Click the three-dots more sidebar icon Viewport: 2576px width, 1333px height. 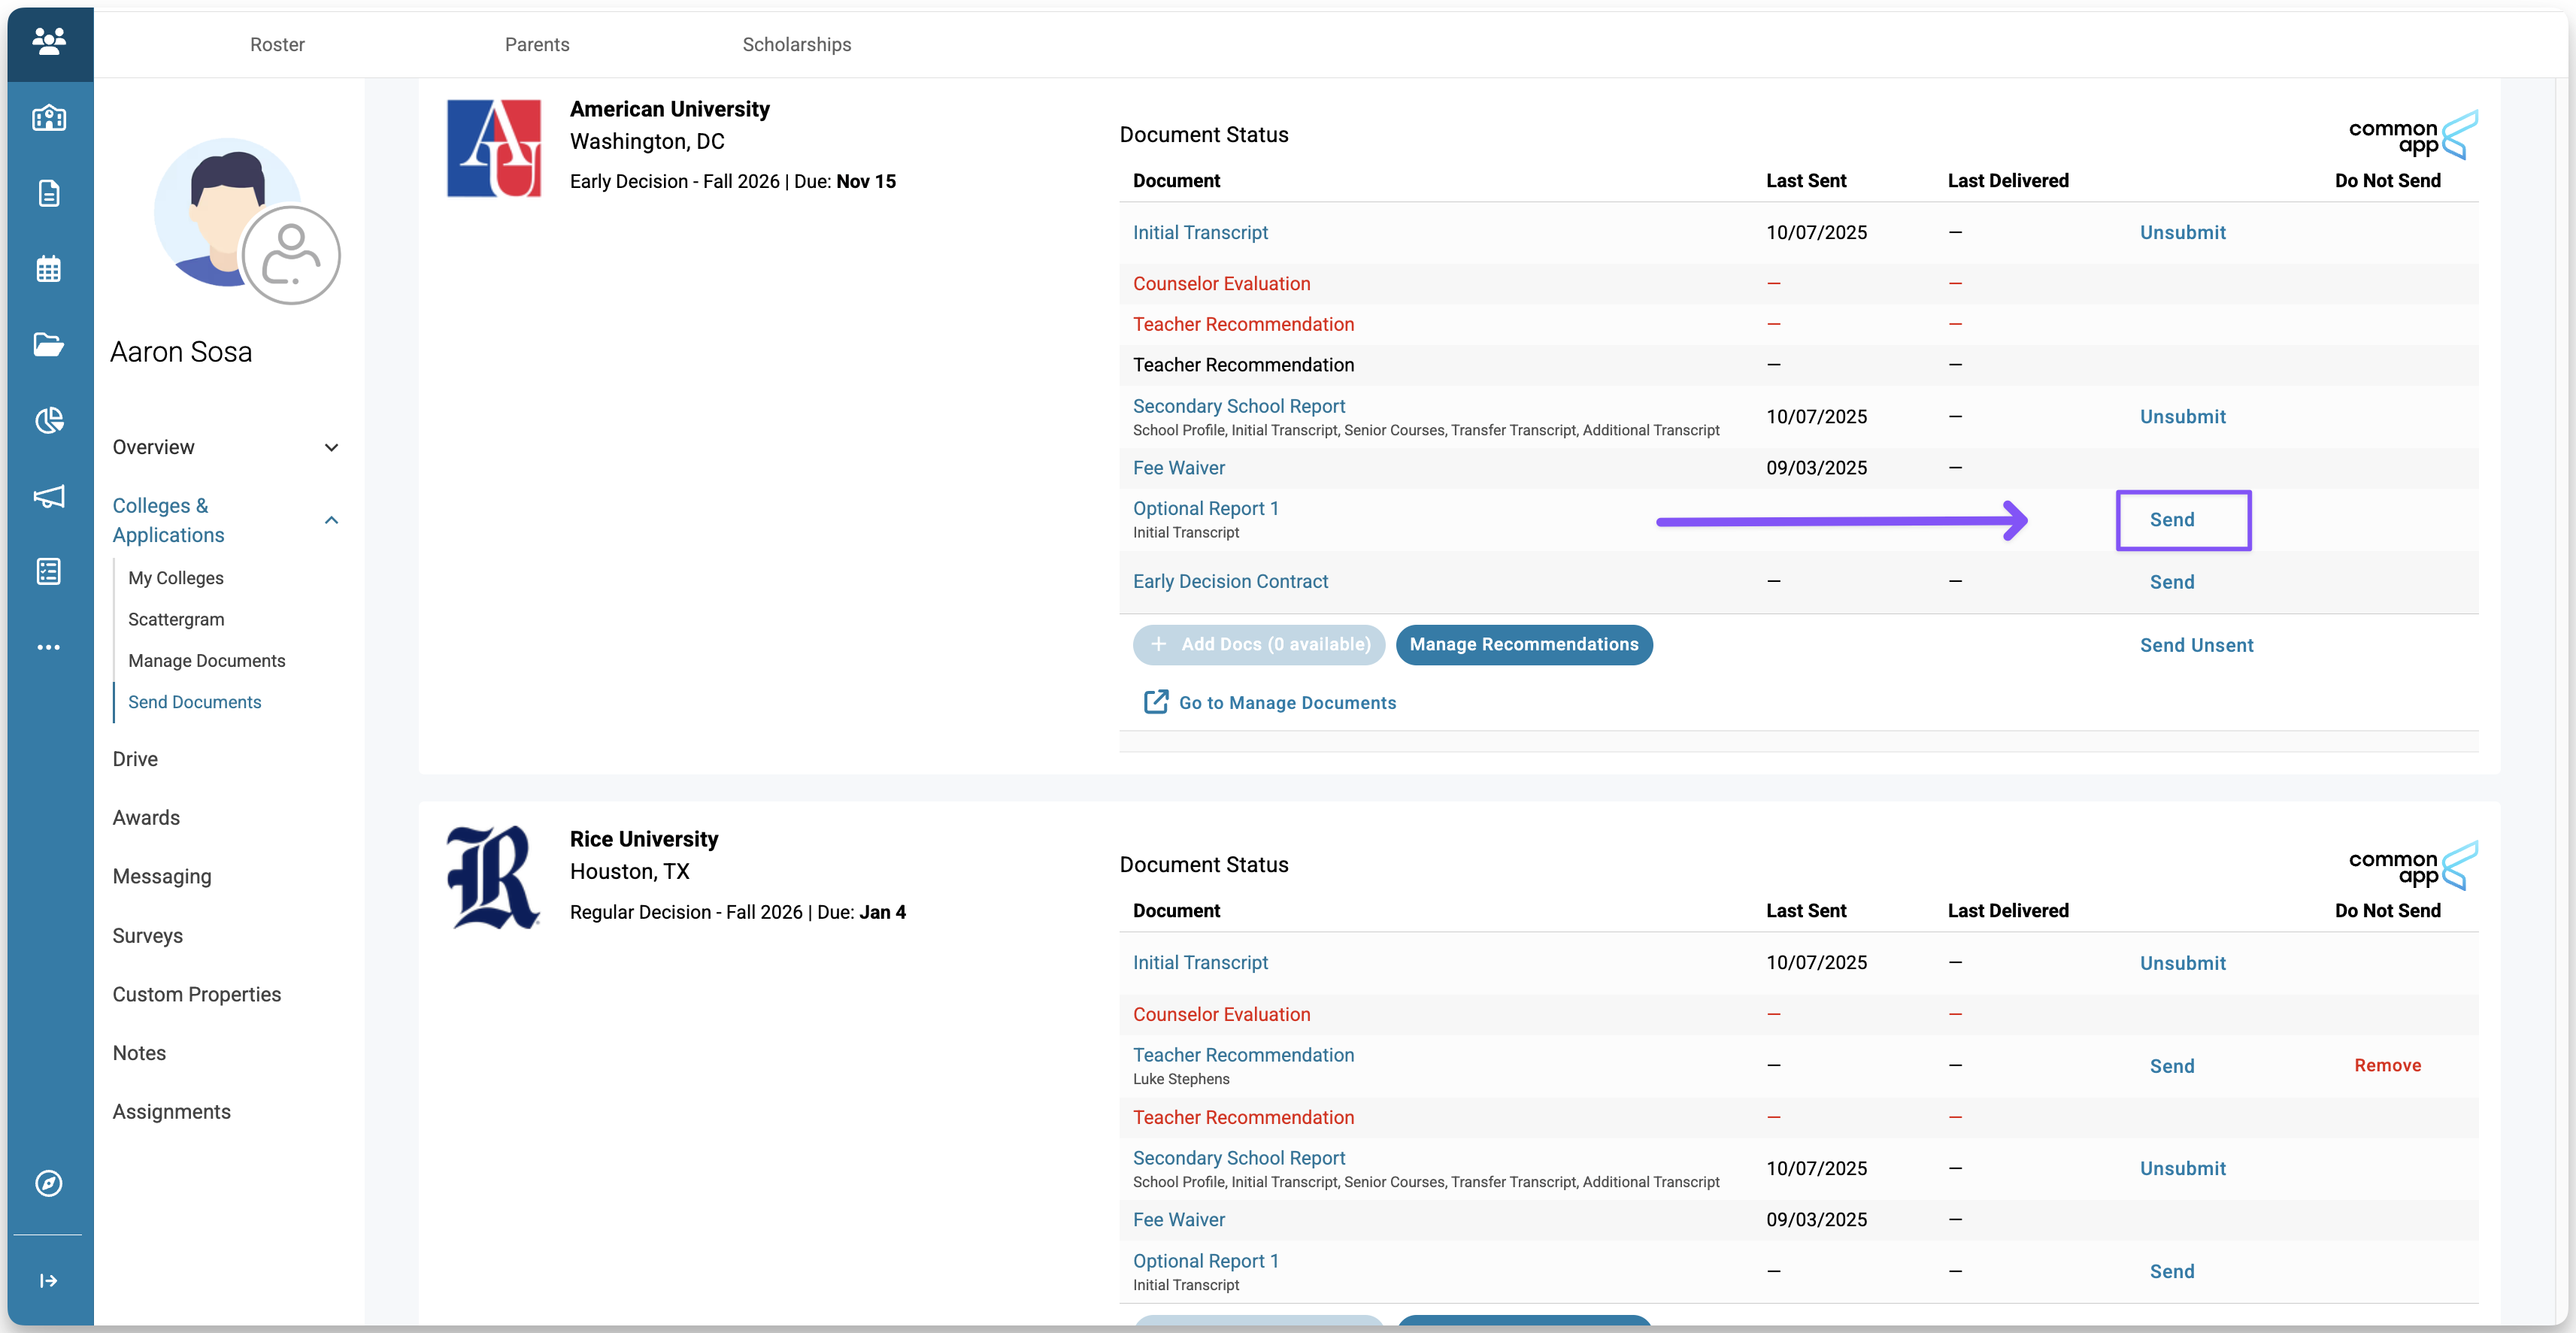tap(49, 647)
